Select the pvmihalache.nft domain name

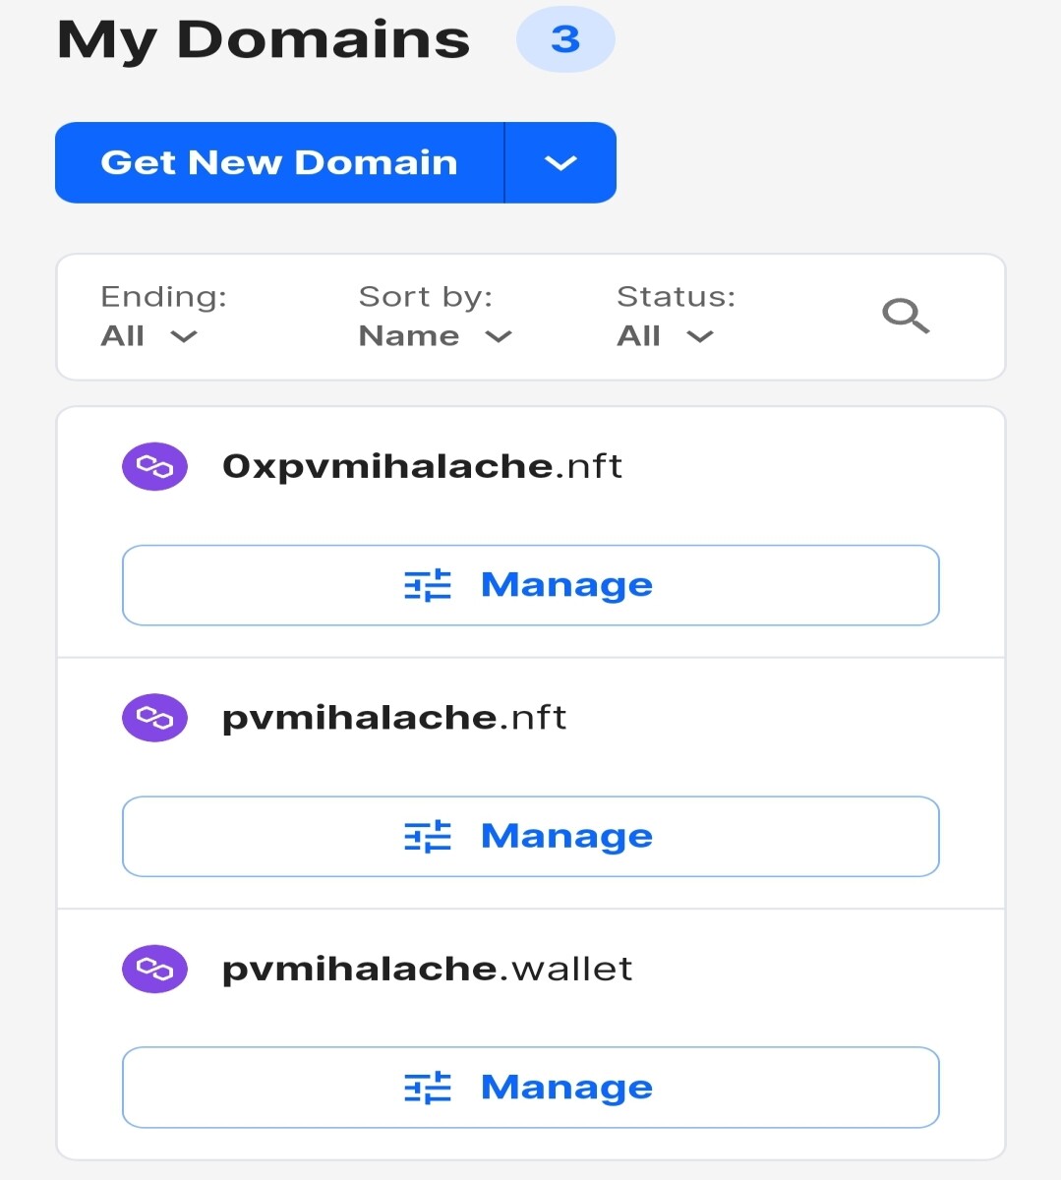[394, 719]
